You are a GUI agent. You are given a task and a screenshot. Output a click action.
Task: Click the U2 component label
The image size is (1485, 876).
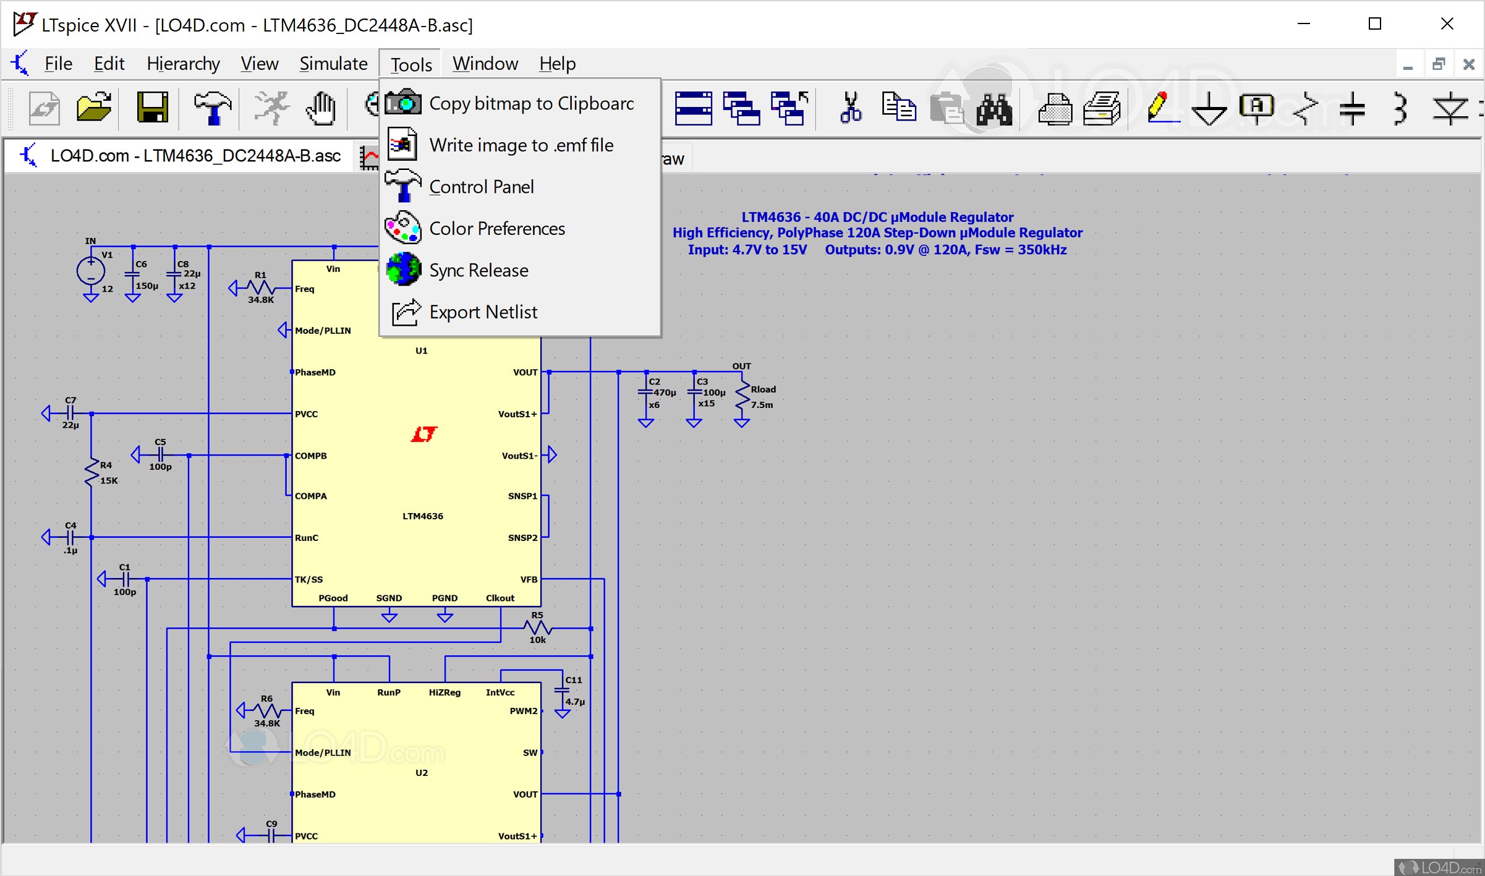point(422,773)
